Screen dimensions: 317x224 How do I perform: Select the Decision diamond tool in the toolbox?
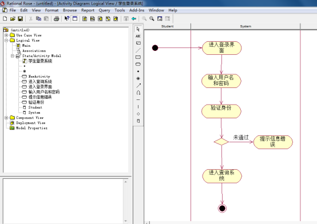[138, 114]
